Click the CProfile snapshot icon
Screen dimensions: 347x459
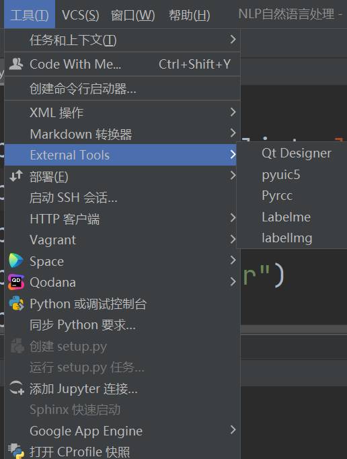[x=15, y=451]
